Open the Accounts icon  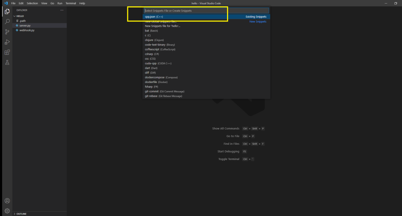click(x=7, y=200)
